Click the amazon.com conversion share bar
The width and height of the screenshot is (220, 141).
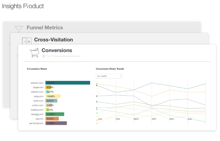coord(68,83)
